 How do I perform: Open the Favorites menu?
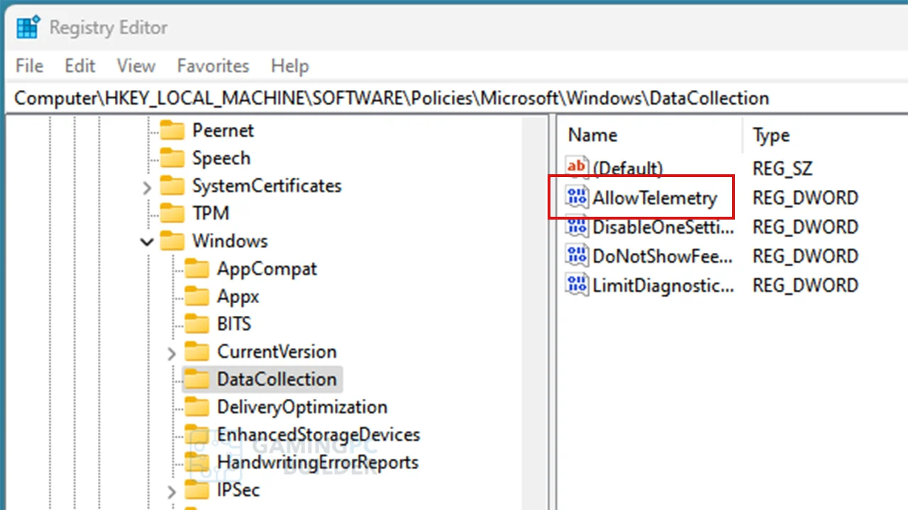pos(213,66)
